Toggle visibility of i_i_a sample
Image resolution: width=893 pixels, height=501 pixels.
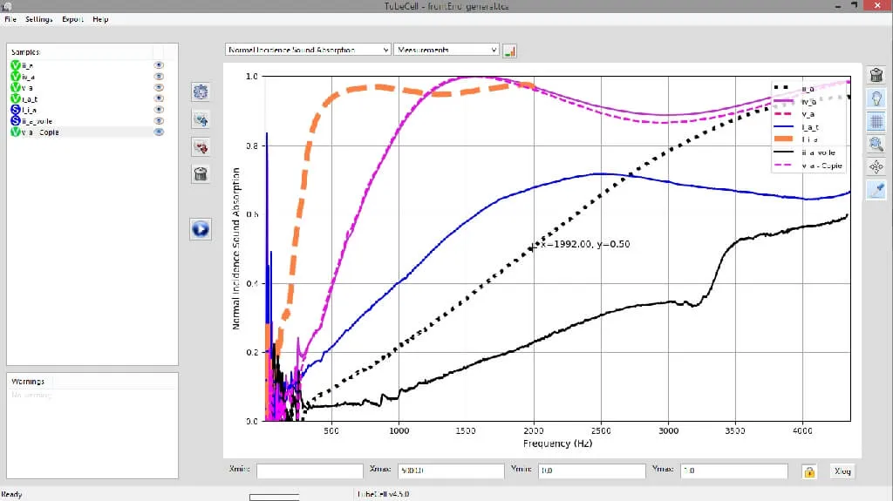click(159, 110)
